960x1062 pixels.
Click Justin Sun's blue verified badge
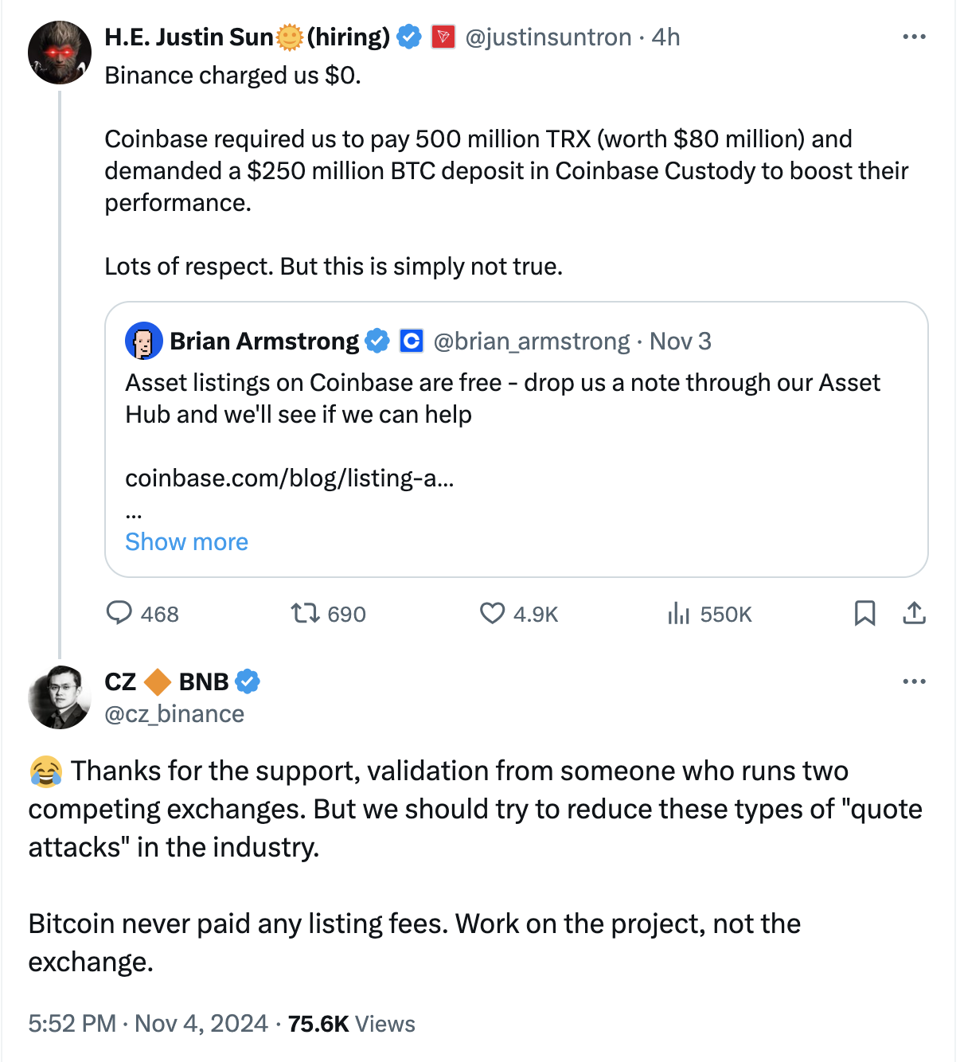coord(409,37)
